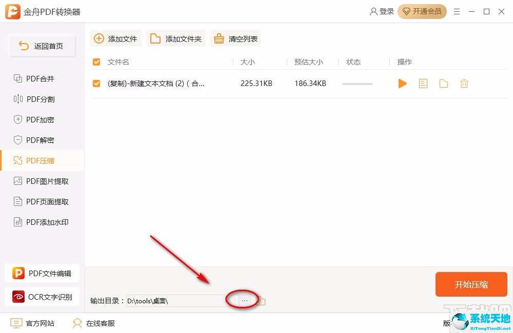Delete the file using the trash icon
Screen dimensions: 513x333
(x=464, y=84)
